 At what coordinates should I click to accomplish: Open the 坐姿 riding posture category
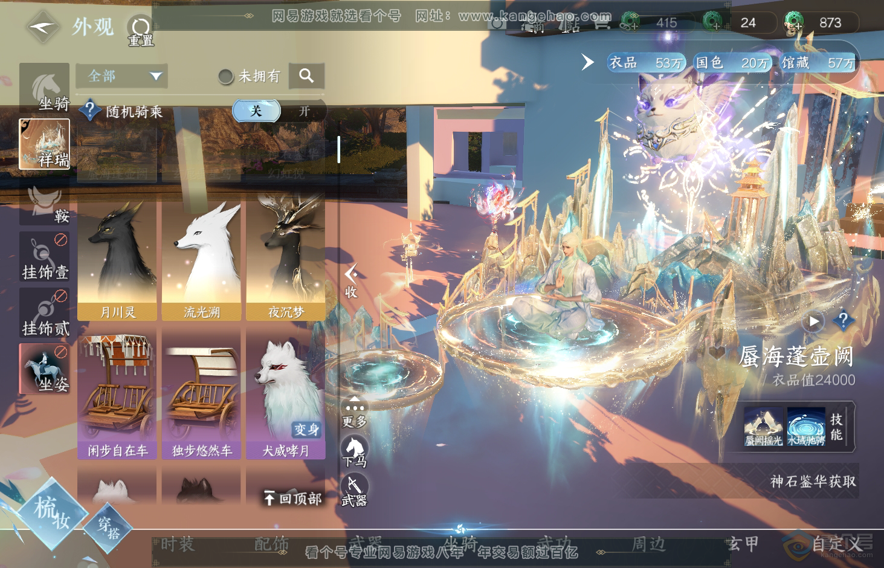point(45,369)
